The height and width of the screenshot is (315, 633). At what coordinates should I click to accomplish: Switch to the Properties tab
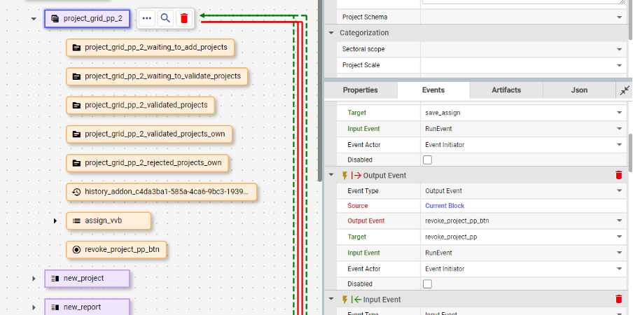pyautogui.click(x=360, y=90)
